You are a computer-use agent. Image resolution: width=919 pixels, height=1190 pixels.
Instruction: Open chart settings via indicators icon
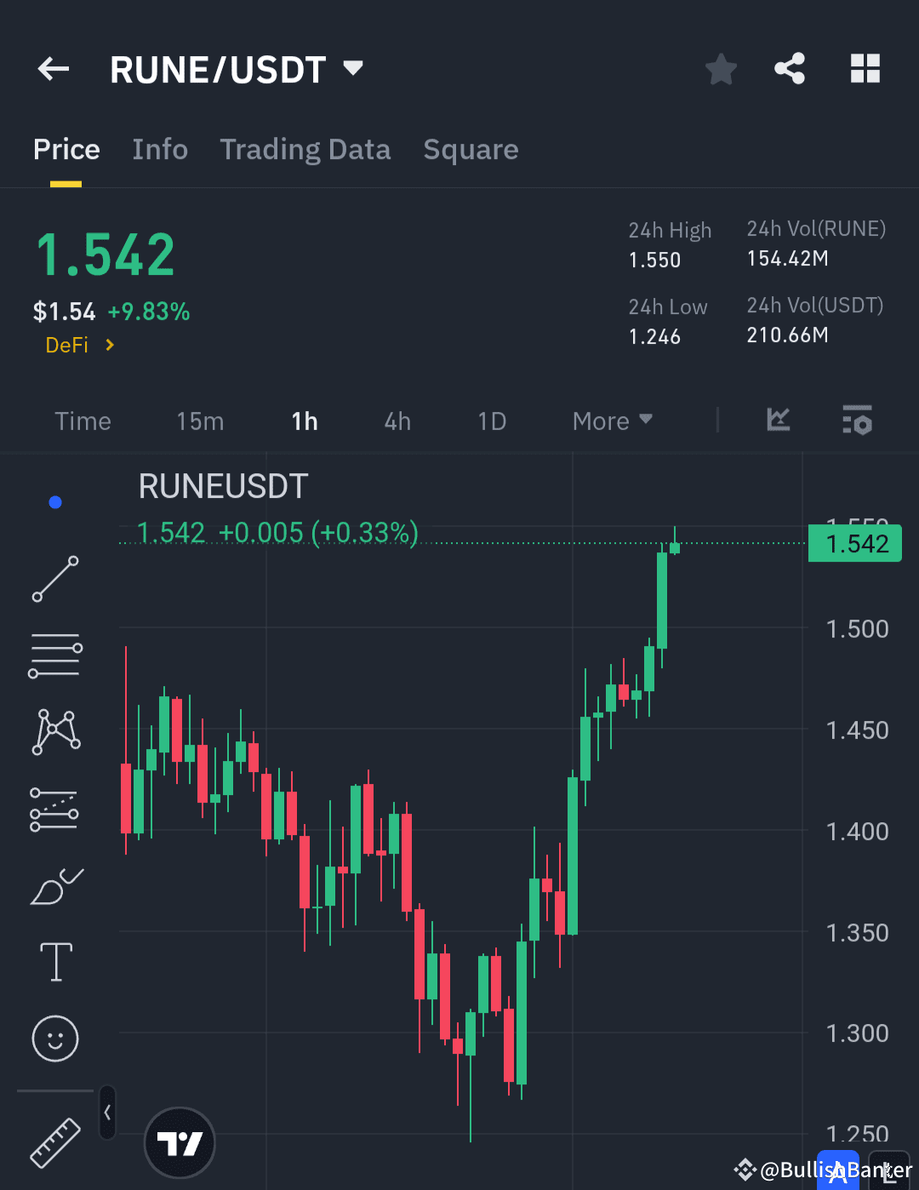[x=857, y=420]
